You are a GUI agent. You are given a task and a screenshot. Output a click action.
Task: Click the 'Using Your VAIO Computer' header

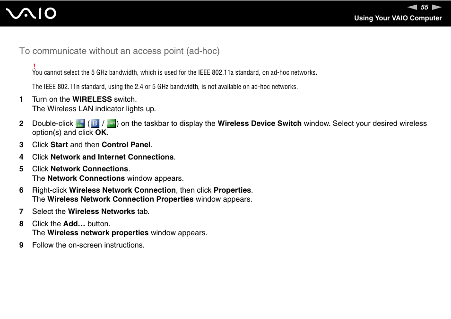tap(398, 18)
